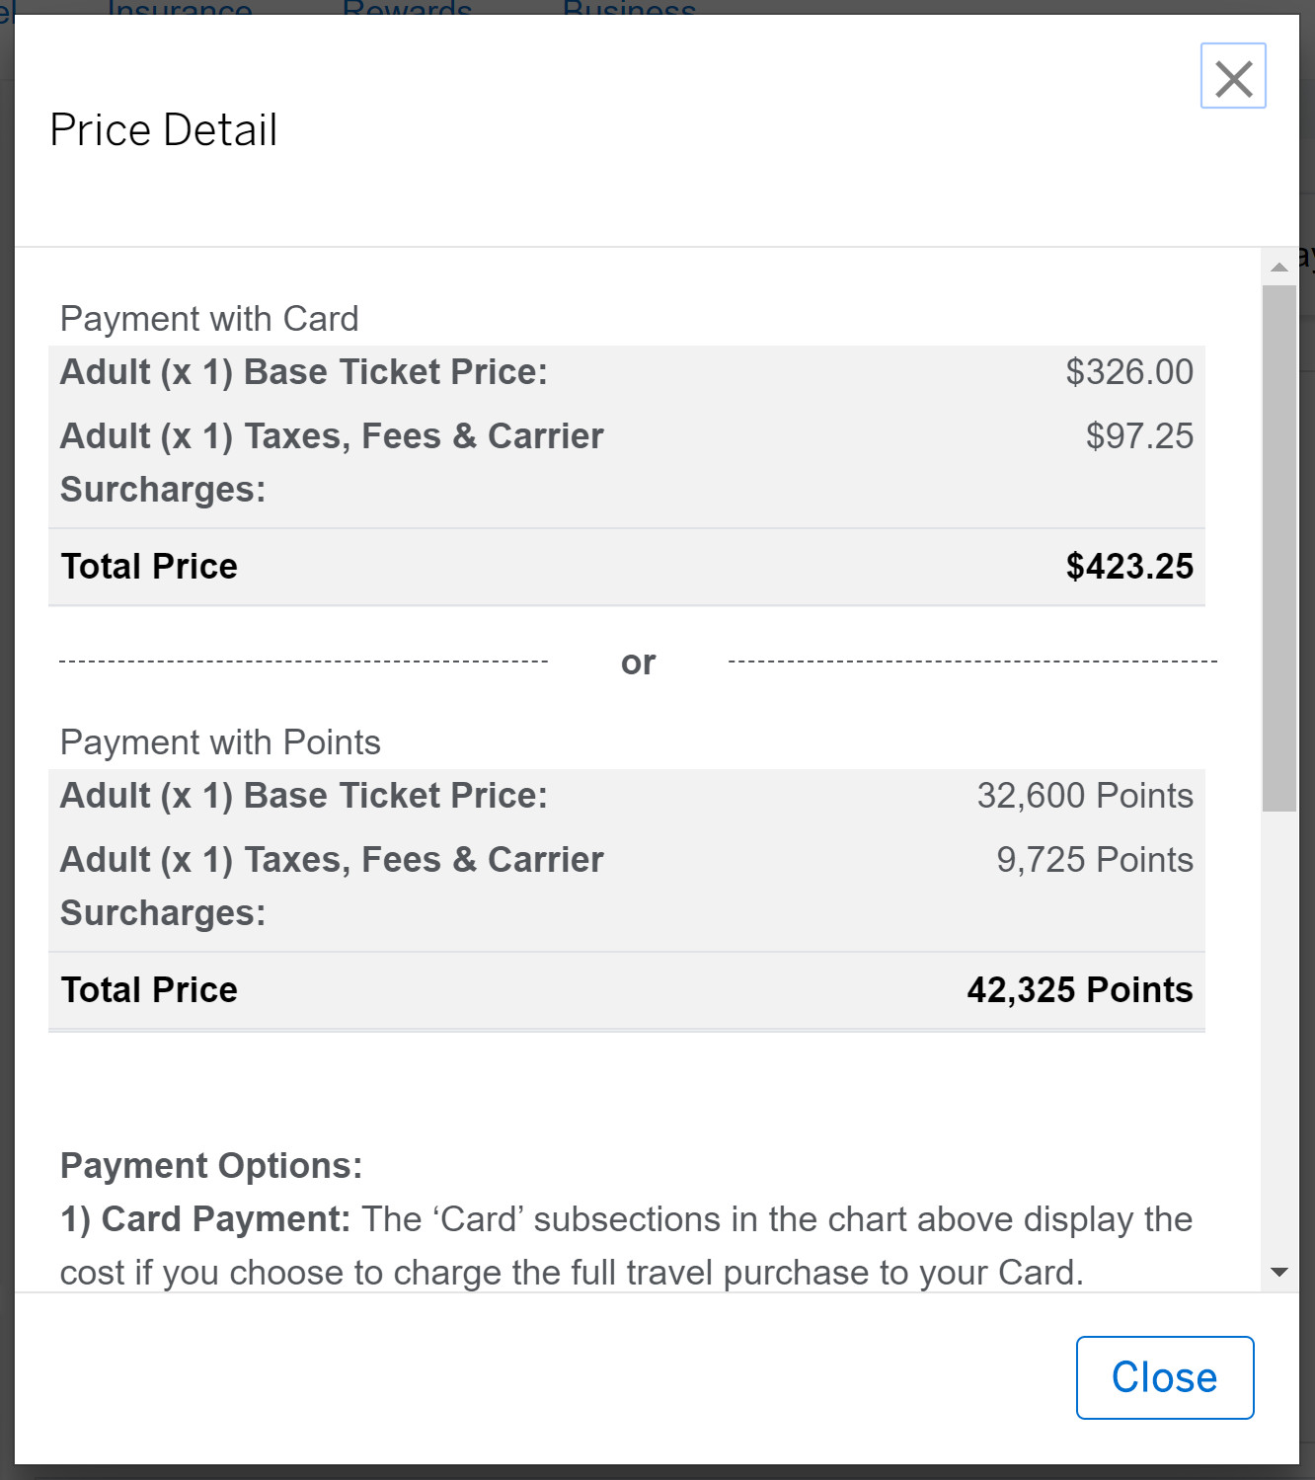Open the Insurance tab behind the dialog
1315x1480 pixels.
180,8
